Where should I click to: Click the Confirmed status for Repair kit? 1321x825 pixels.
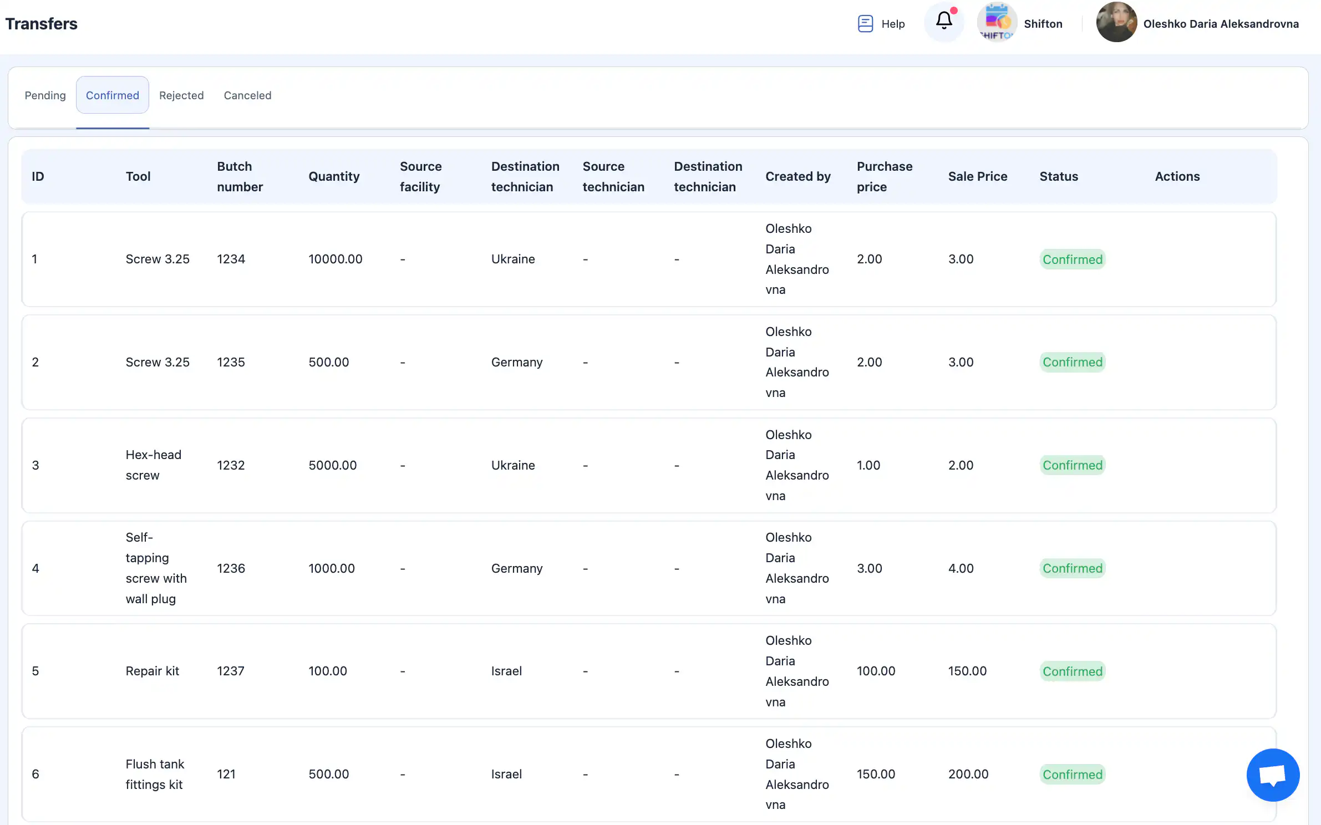1072,671
